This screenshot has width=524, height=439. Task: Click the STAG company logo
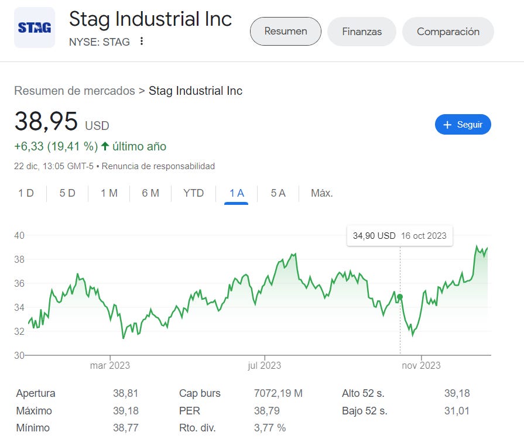tap(35, 28)
